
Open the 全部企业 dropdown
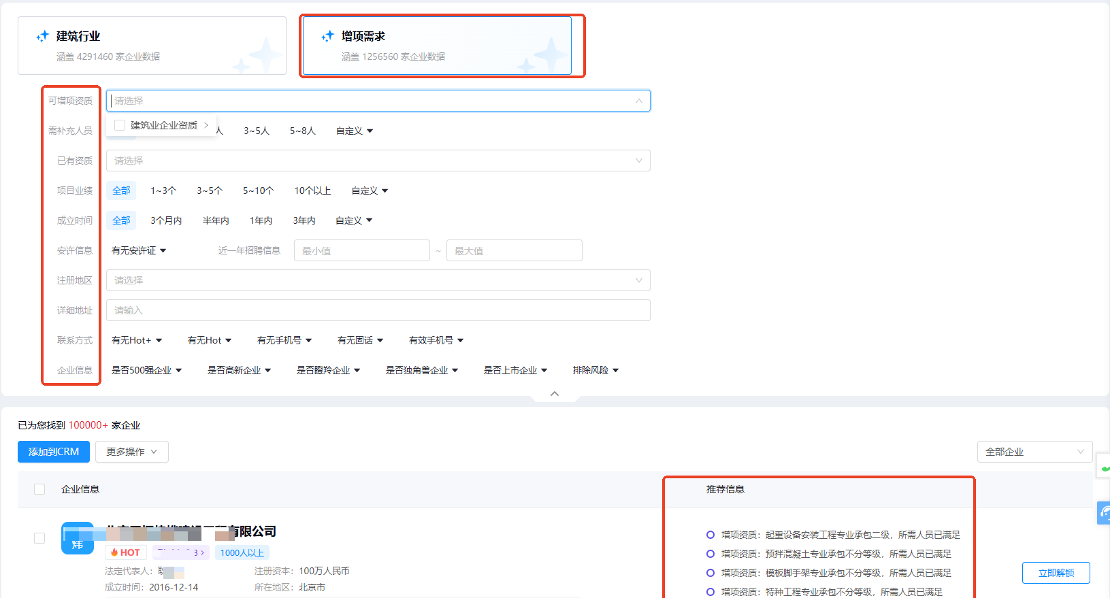[x=1034, y=452]
